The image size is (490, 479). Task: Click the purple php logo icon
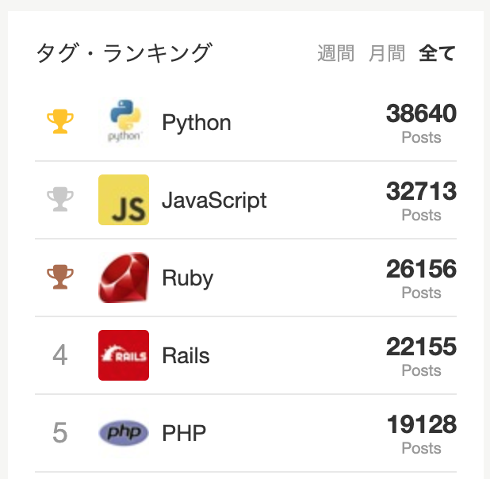click(124, 433)
